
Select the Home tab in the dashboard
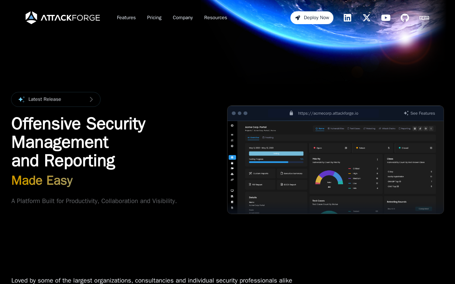coord(320,129)
